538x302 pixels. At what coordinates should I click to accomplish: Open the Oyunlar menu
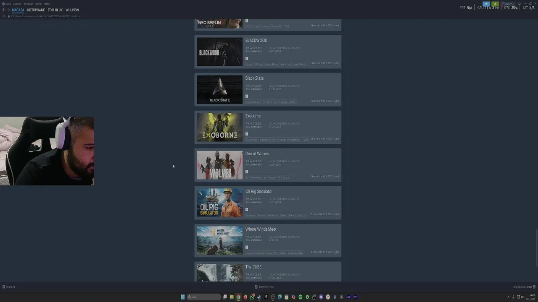[38, 4]
